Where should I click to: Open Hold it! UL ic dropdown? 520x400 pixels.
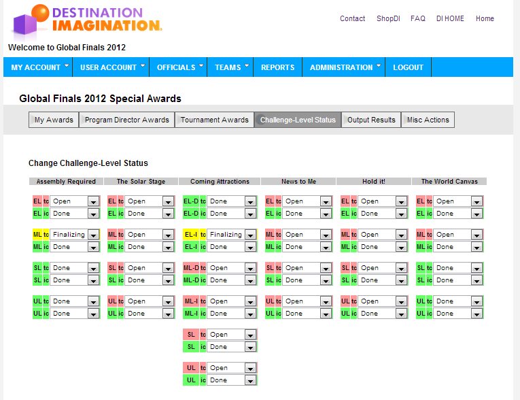point(383,314)
